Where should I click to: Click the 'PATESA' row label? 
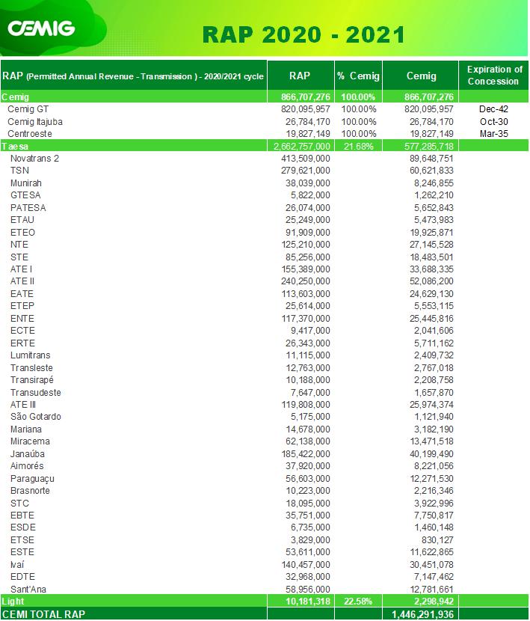(x=28, y=207)
